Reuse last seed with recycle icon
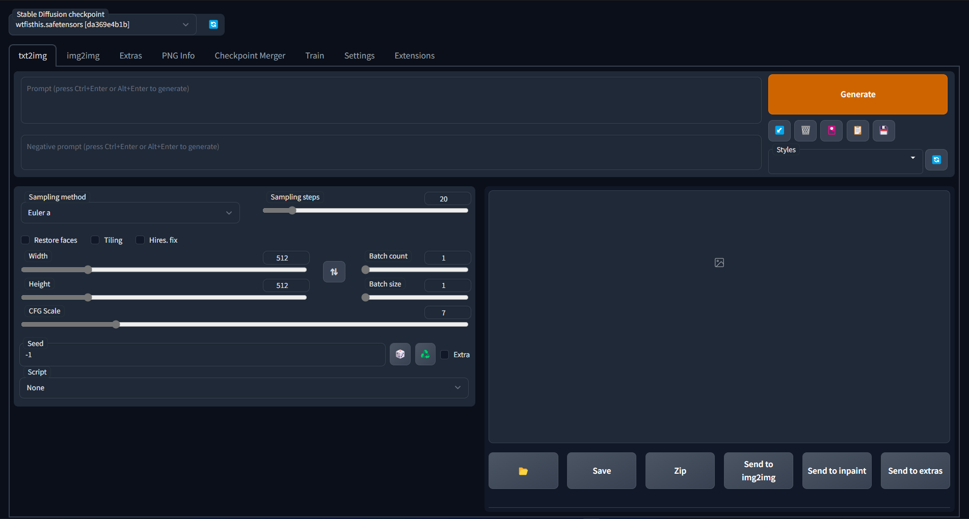 (x=425, y=354)
